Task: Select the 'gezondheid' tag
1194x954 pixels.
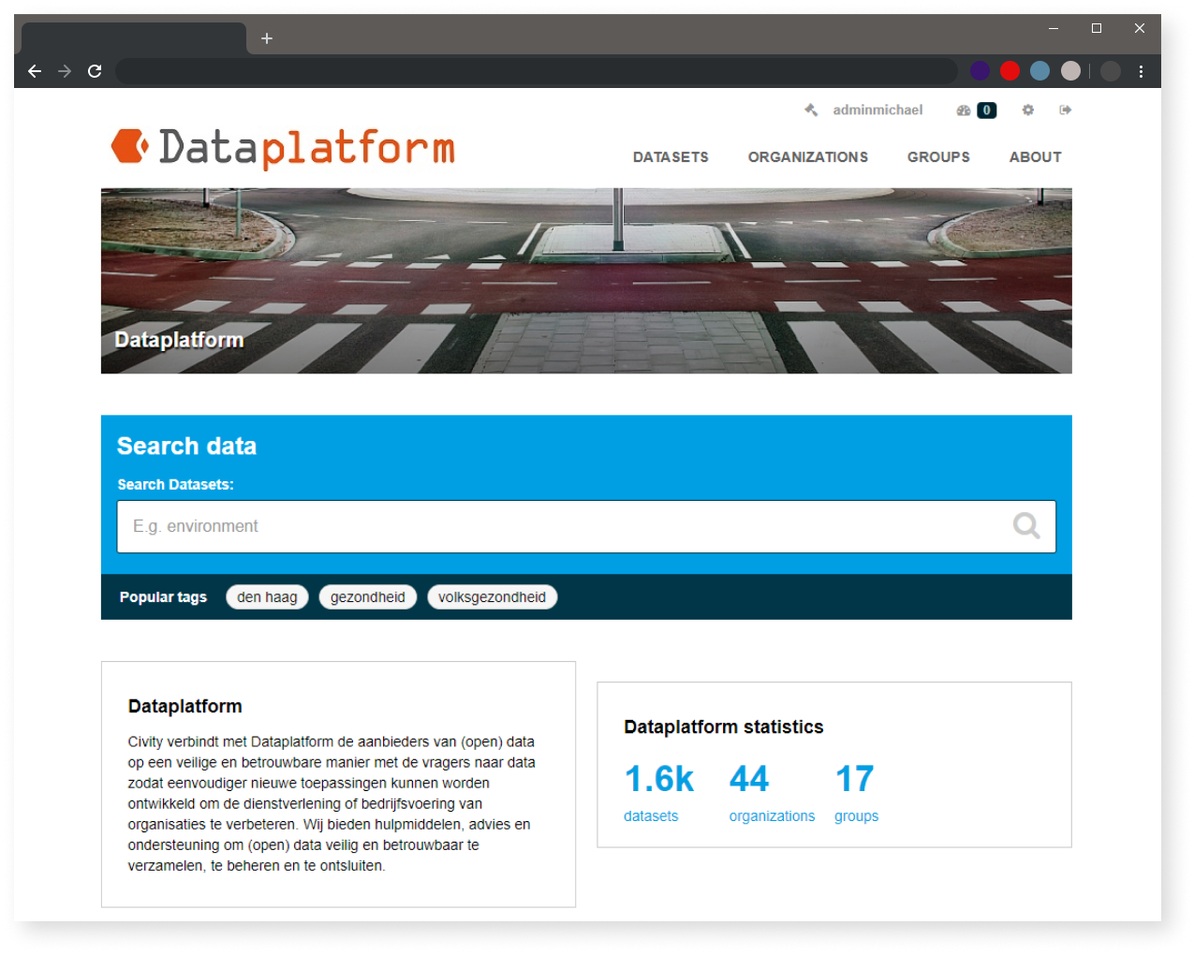Action: (x=368, y=597)
